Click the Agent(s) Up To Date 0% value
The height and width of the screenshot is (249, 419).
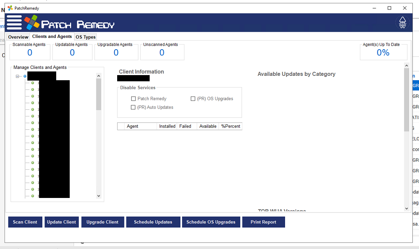coord(383,52)
